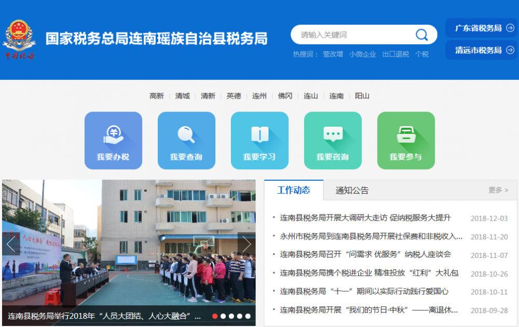Show the next carousel slide arrow
Image resolution: width=519 pixels, height=327 pixels.
pos(247,244)
